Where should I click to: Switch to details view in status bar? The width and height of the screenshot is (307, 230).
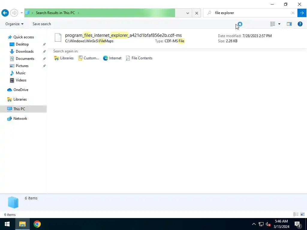[x=296, y=214]
